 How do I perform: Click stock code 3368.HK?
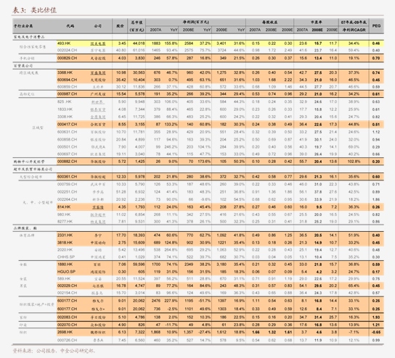tap(65, 72)
